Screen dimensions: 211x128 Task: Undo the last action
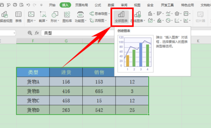pos(28,5)
